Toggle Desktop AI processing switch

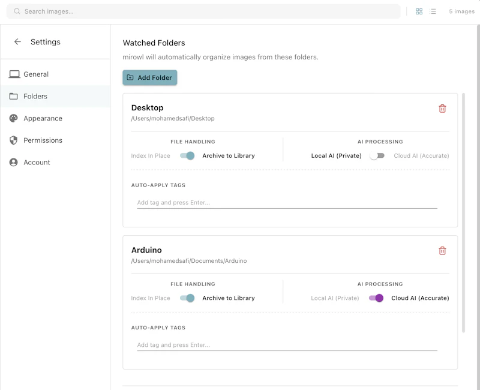pyautogui.click(x=377, y=155)
